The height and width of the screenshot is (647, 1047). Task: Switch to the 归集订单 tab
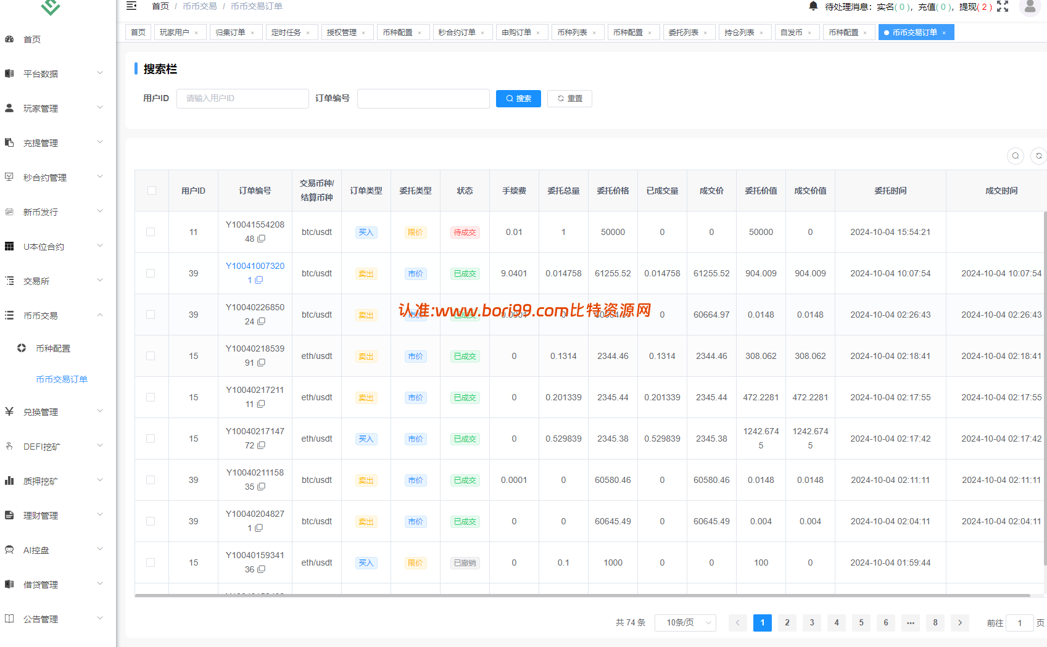click(x=236, y=32)
